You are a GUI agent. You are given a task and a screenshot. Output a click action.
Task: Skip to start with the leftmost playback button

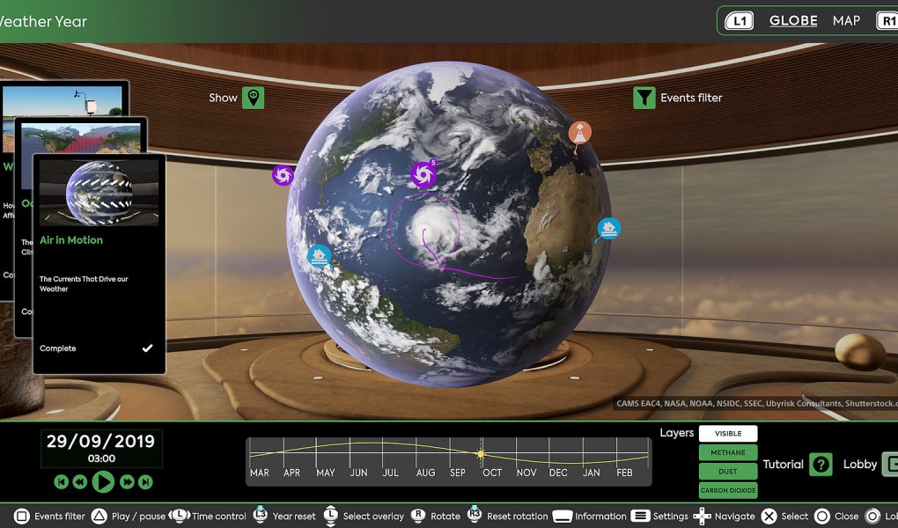pos(62,482)
